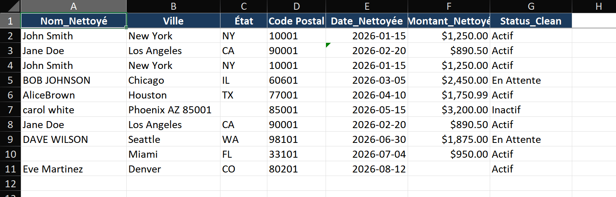Select the Seattle city cell
Screen dimensions: 616x197
173,139
